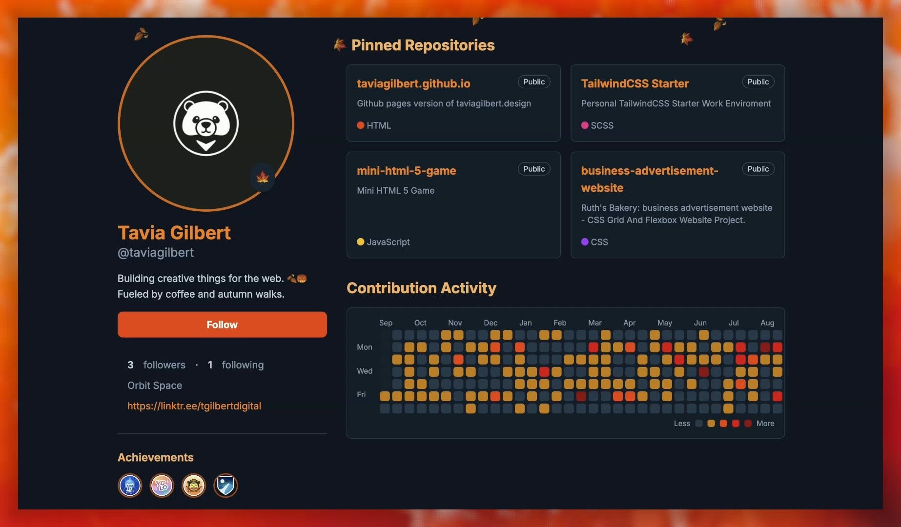The image size is (901, 527).
Task: Open the YOLO achievement badge
Action: (x=162, y=486)
